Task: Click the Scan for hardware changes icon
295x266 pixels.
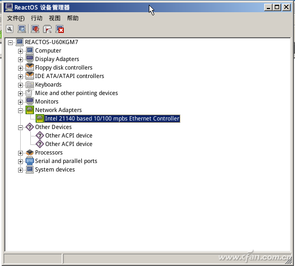Action: [22, 29]
